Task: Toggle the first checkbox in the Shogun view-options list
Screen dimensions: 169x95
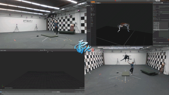Action: pyautogui.click(x=91, y=5)
